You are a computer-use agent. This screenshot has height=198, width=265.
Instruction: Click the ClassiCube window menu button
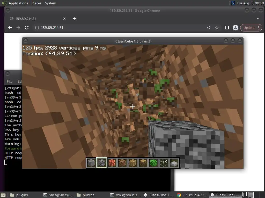(26, 41)
